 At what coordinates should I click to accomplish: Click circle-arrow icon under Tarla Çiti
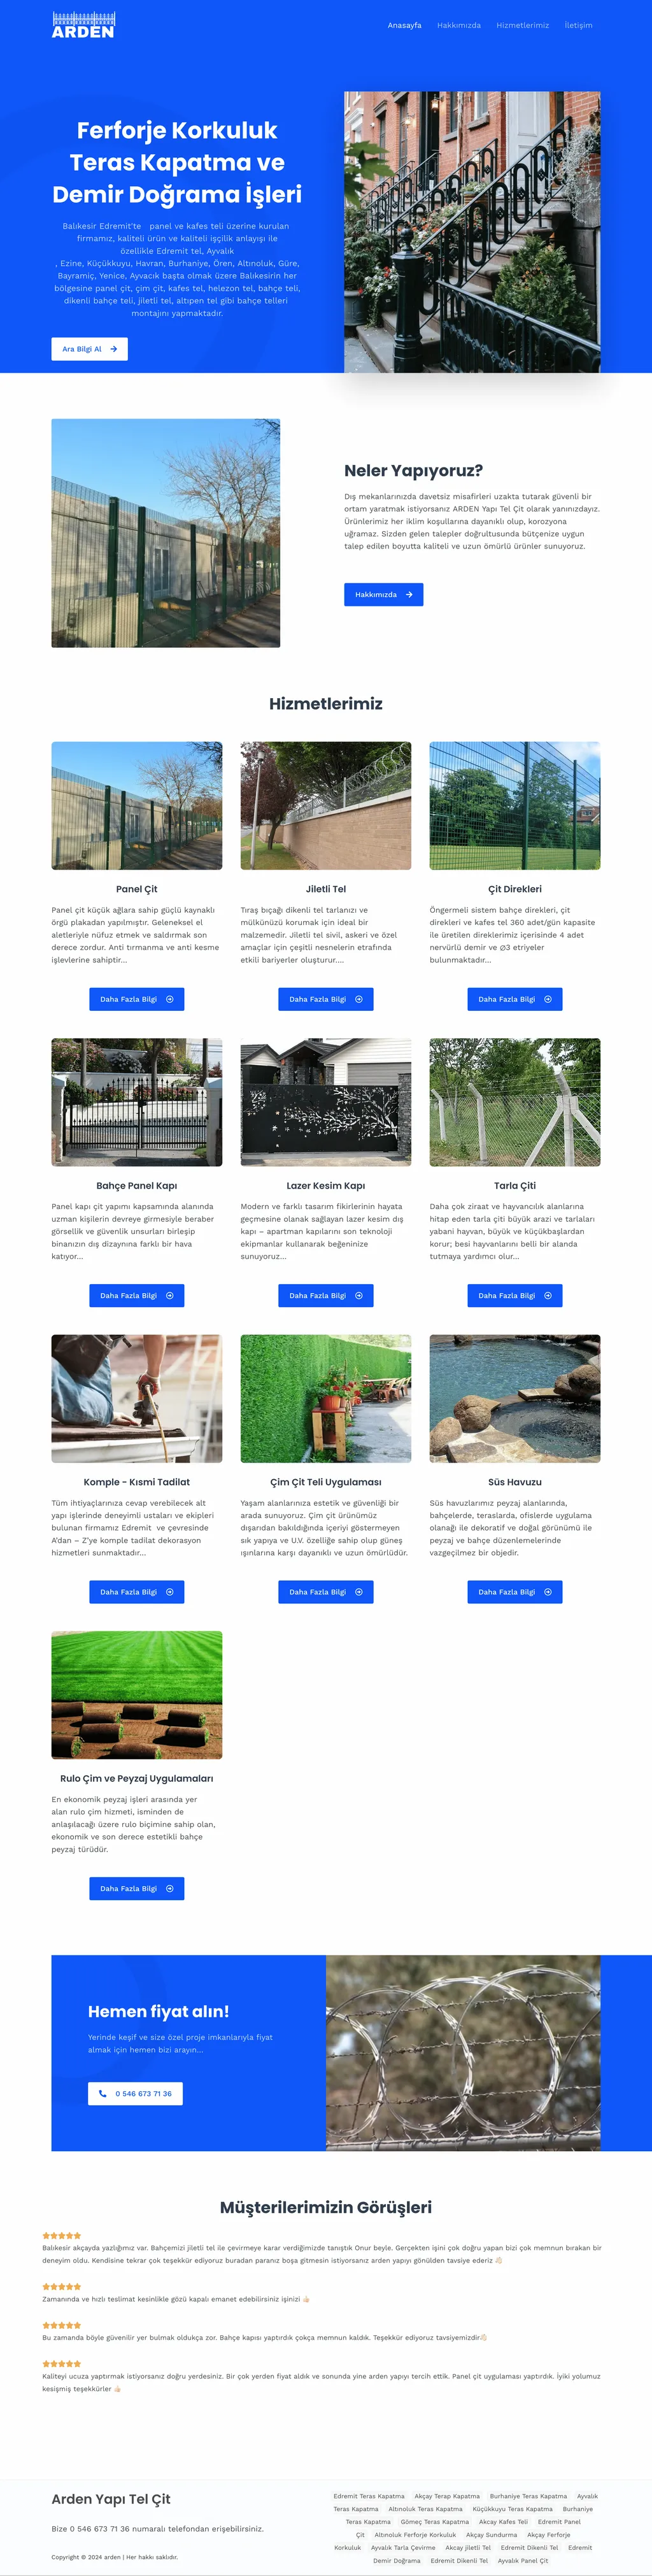[x=548, y=1295]
